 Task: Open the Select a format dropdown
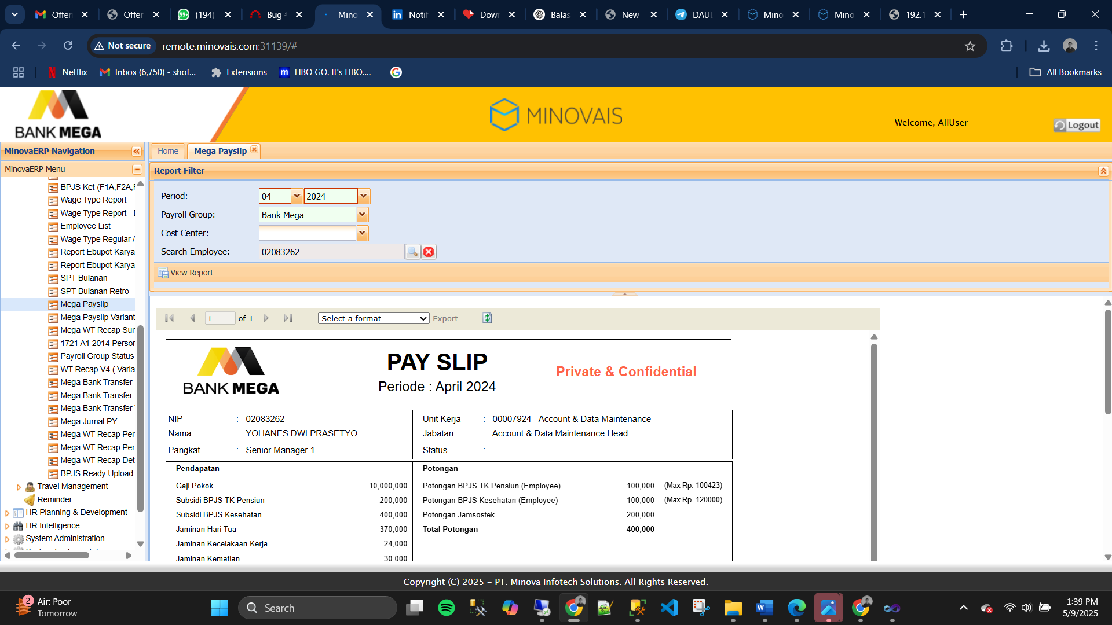tap(374, 318)
